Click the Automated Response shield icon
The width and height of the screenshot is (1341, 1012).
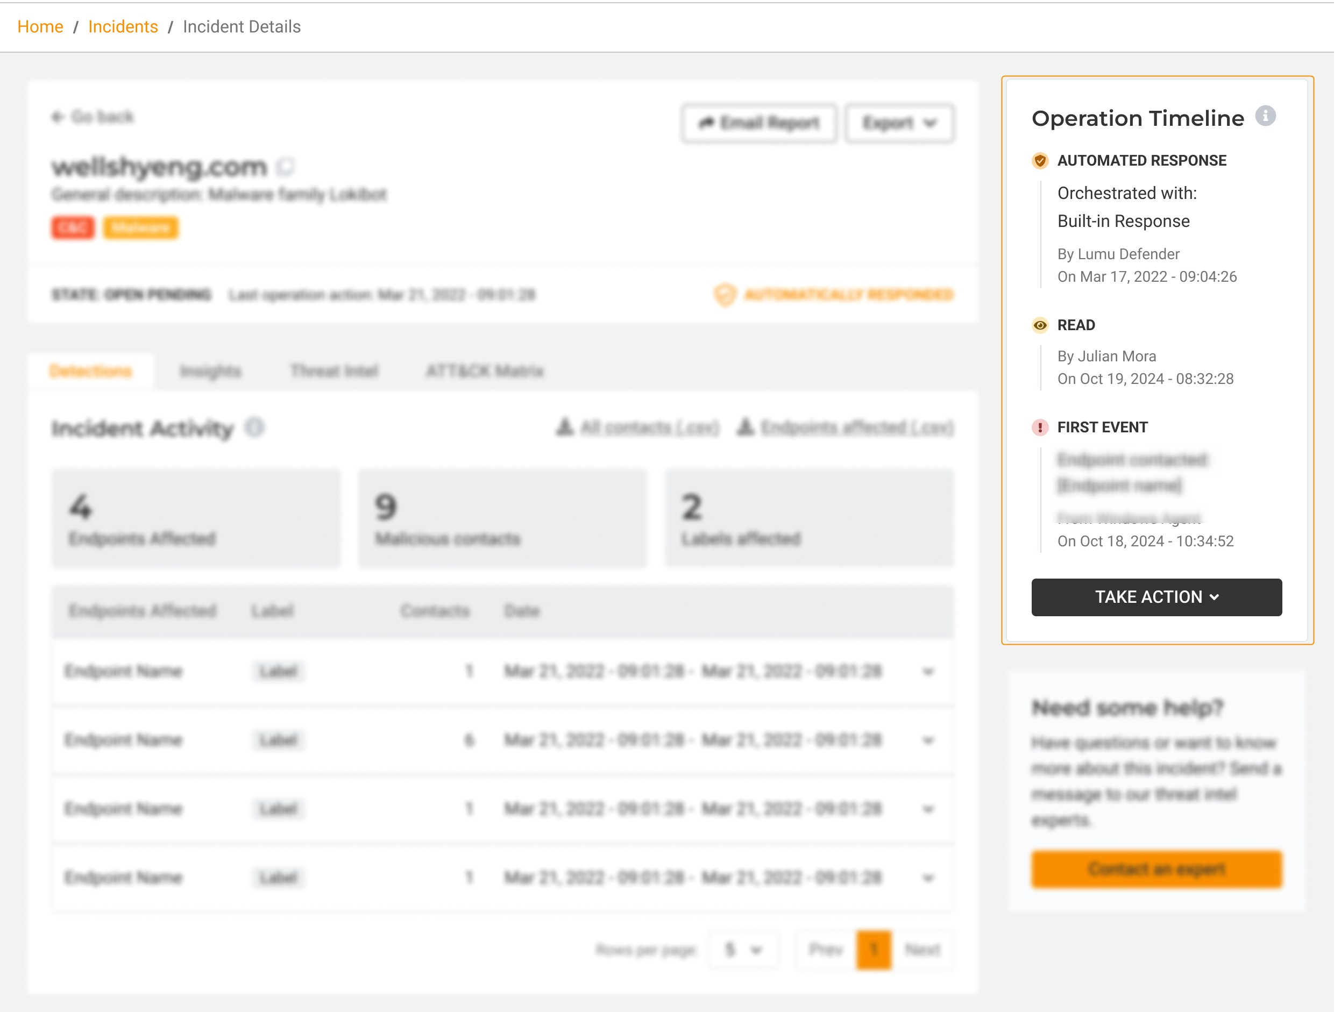click(1040, 161)
